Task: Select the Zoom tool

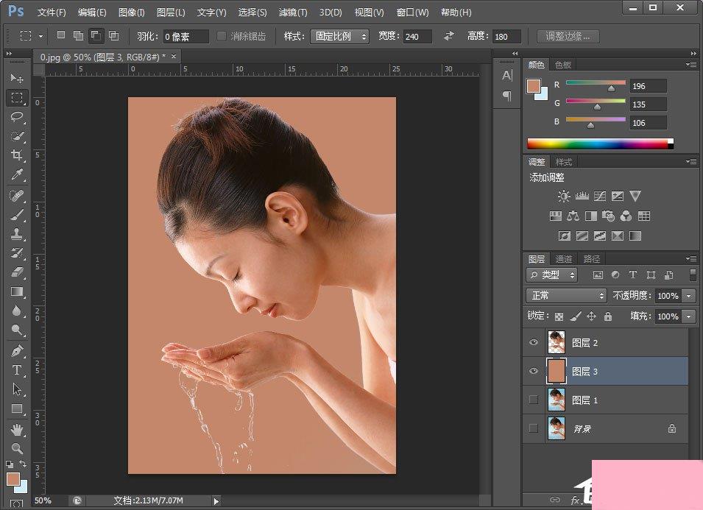Action: (x=17, y=448)
